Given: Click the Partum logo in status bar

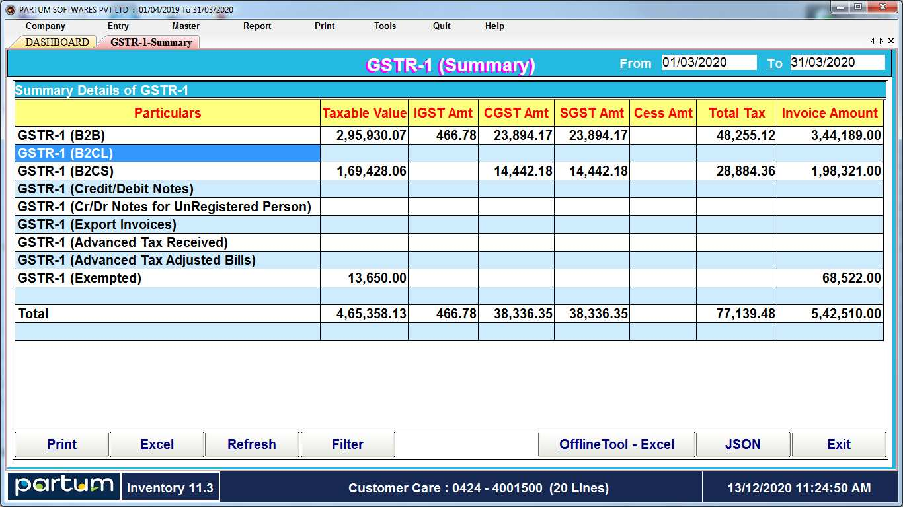Looking at the screenshot, I should [64, 487].
